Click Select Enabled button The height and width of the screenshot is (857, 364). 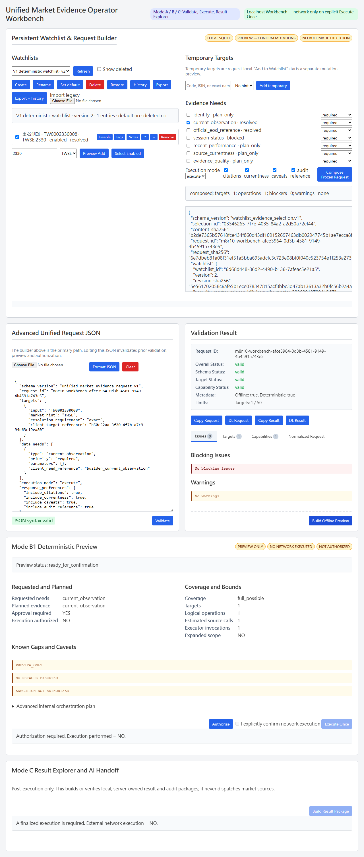128,153
